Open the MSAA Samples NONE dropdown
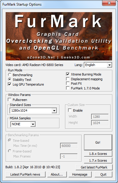 point(23,124)
